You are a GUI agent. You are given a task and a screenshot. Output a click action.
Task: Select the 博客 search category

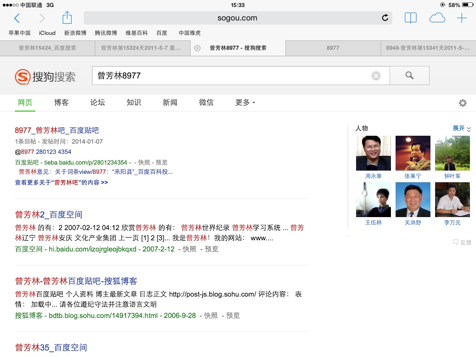point(61,103)
